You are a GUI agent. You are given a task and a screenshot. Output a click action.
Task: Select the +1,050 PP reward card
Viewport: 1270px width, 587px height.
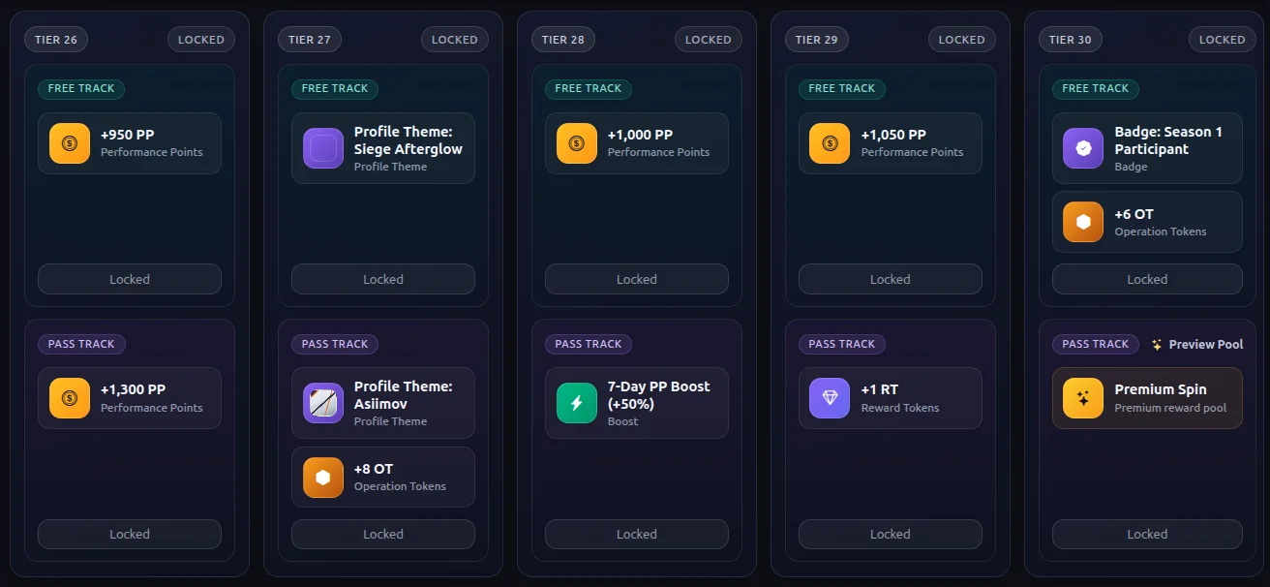(891, 143)
